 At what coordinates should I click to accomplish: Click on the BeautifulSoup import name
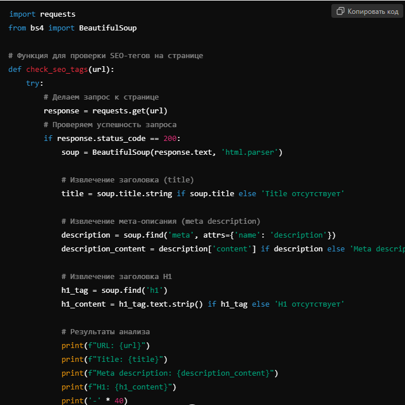tap(108, 28)
